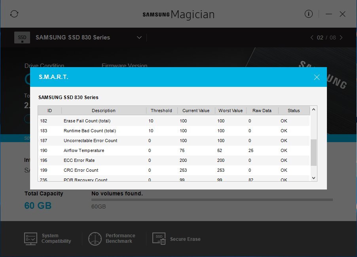This screenshot has height=257, width=357.
Task: Go to the next page arrow
Action: click(341, 38)
